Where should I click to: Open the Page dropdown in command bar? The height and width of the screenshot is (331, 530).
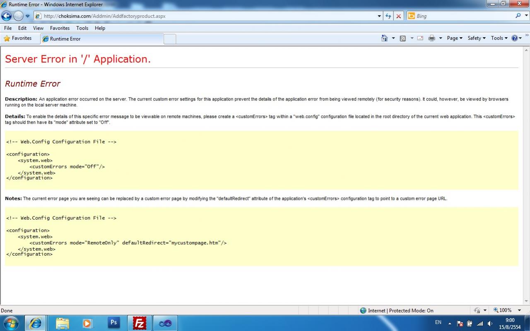pyautogui.click(x=455, y=38)
